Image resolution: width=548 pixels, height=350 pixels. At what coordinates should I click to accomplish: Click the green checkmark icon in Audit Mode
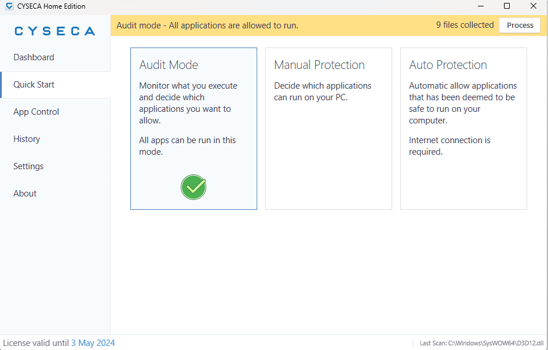click(x=193, y=187)
